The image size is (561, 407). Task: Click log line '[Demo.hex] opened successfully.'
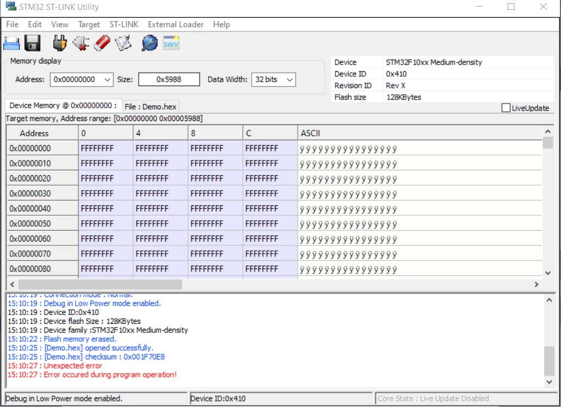point(81,348)
